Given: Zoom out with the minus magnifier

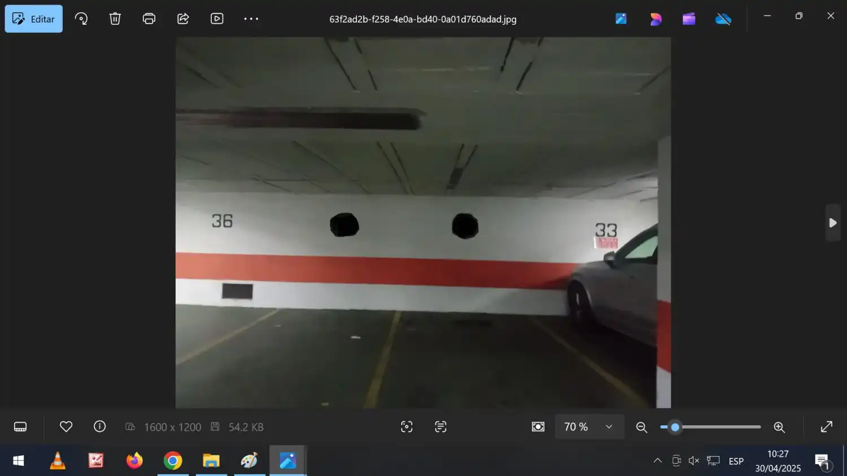Looking at the screenshot, I should click(x=641, y=427).
